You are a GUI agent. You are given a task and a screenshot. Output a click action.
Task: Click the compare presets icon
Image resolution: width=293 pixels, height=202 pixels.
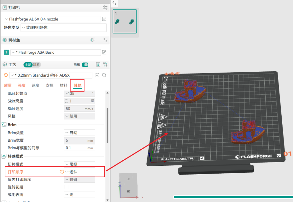[105, 64]
